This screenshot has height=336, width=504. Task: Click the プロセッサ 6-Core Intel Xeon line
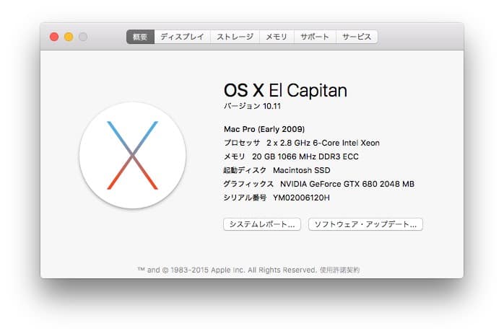301,143
